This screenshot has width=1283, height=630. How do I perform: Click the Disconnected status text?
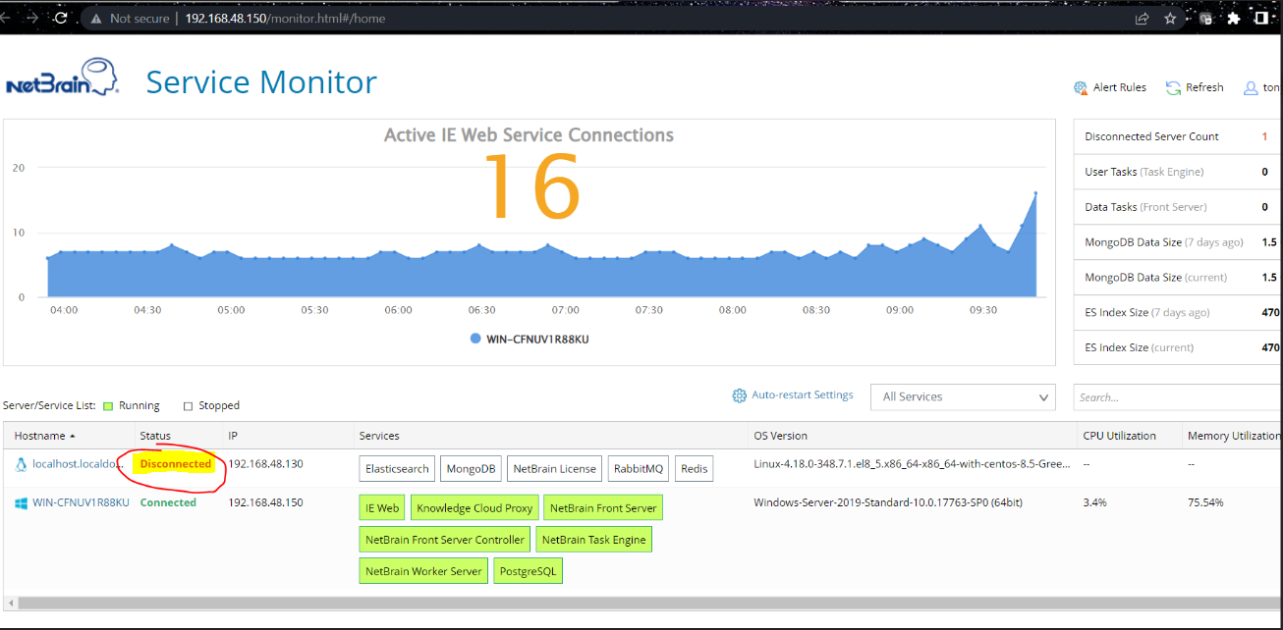176,463
